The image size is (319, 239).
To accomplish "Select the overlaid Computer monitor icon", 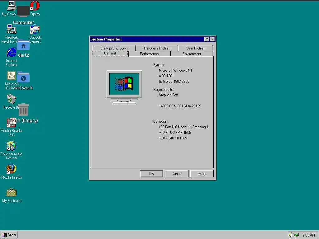I will pos(23,12).
